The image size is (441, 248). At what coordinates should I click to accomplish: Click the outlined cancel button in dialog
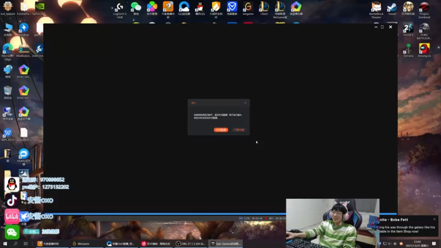[239, 130]
